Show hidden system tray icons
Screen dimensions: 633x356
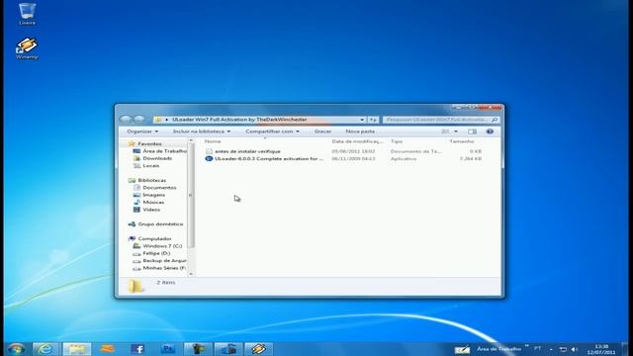(551, 349)
